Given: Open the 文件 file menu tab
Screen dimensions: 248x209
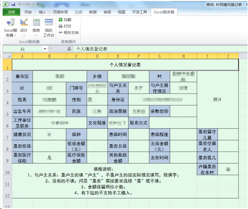Looking at the screenshot, I should [11, 12].
